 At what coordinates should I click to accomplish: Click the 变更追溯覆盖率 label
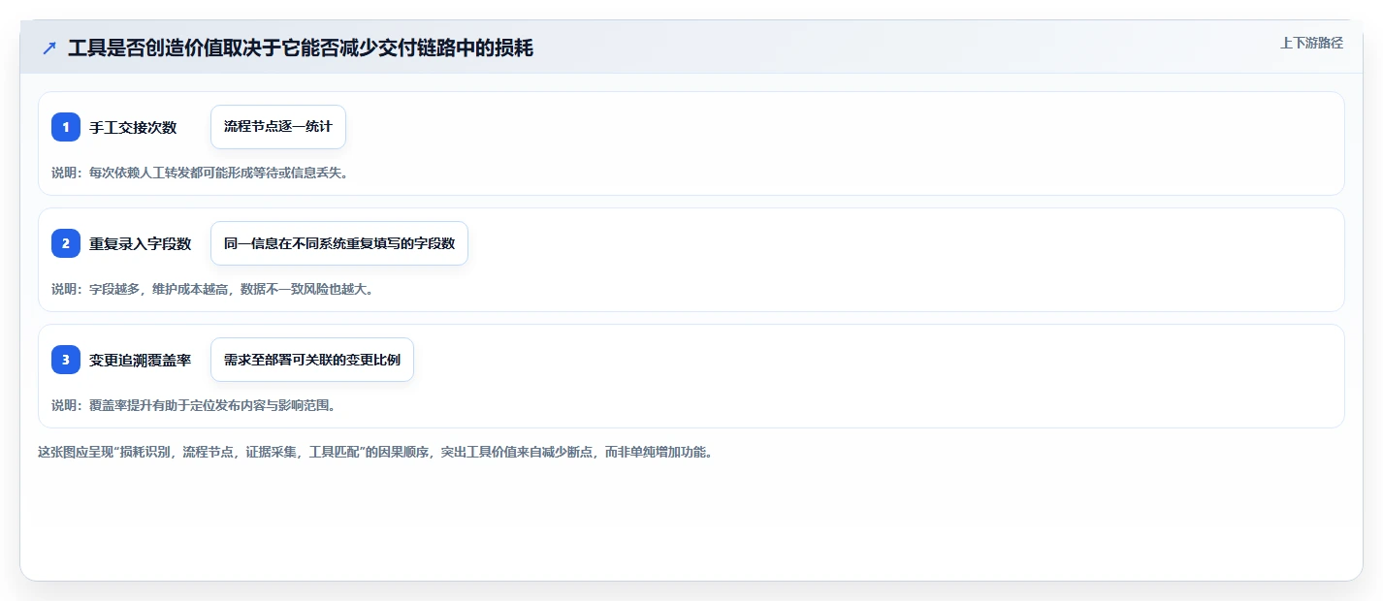click(x=141, y=360)
